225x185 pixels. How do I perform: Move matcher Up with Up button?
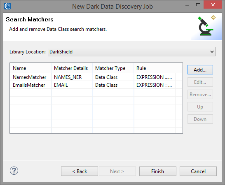200,106
